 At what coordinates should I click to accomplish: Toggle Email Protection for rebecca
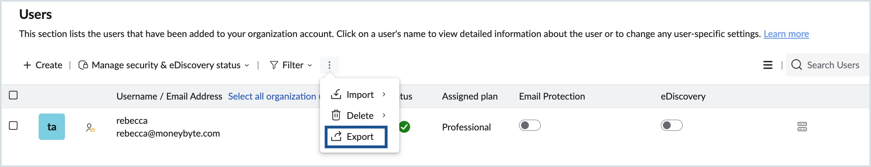pyautogui.click(x=530, y=125)
